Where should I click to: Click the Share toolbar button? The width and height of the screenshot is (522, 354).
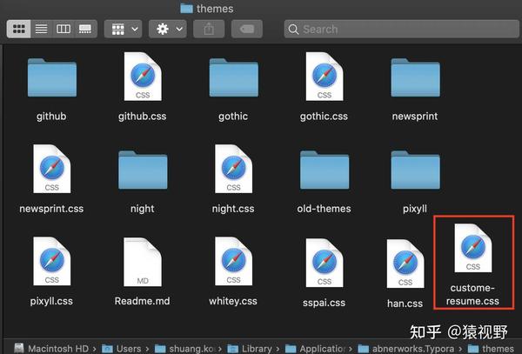click(209, 29)
